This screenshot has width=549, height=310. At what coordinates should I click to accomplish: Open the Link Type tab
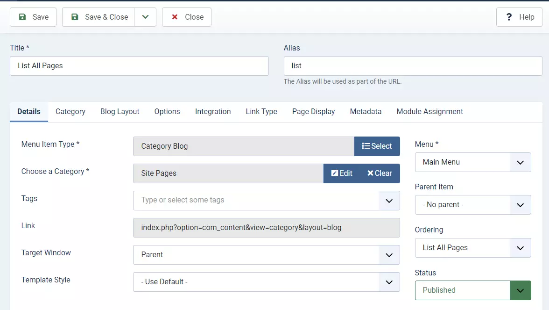click(261, 111)
